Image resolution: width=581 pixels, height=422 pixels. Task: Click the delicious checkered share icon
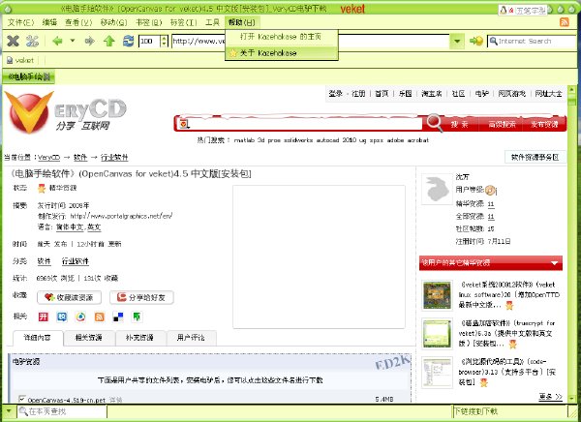coord(118,316)
